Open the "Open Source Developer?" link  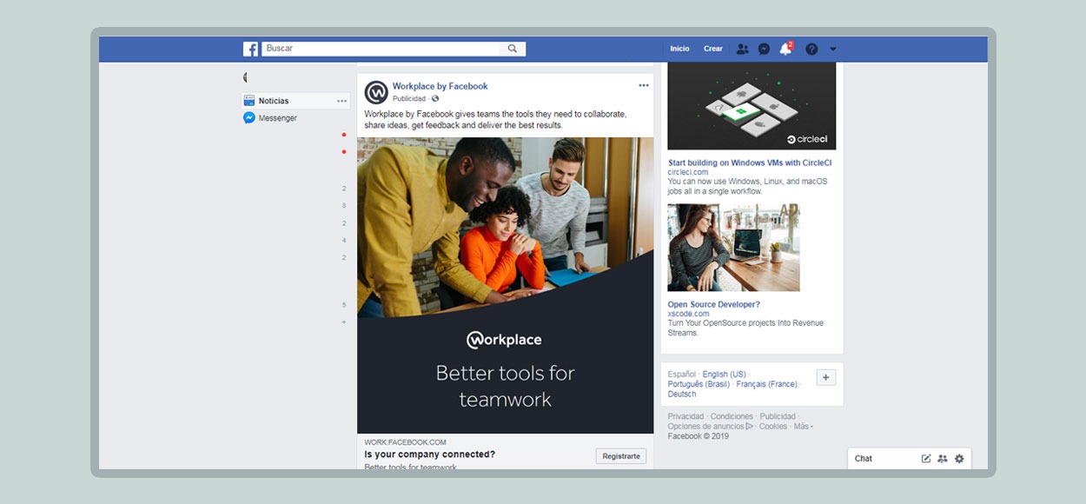[x=713, y=305]
